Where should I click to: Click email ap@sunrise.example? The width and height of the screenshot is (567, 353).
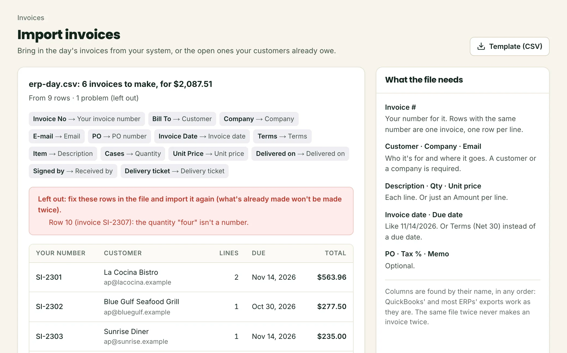(x=136, y=342)
